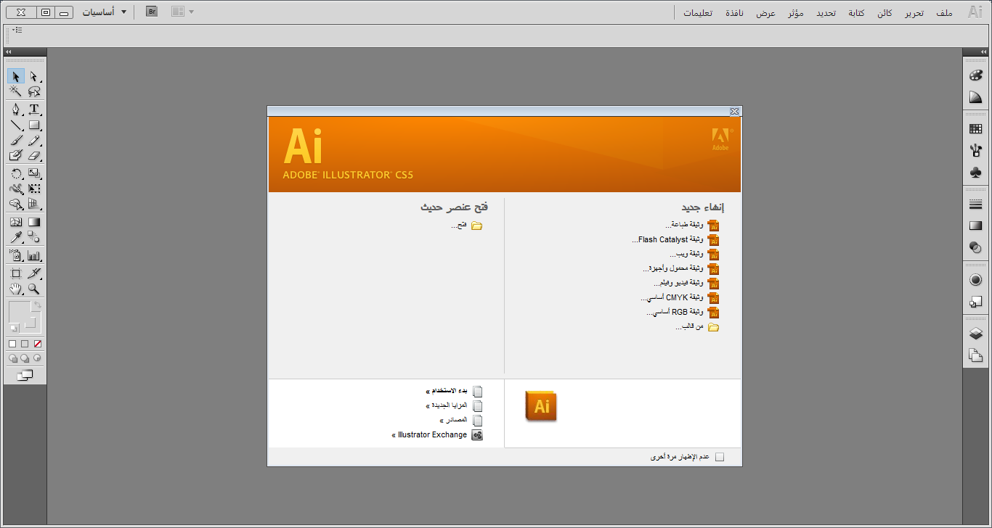Select the Free Transform tool
Image resolution: width=992 pixels, height=528 pixels.
[x=34, y=189]
